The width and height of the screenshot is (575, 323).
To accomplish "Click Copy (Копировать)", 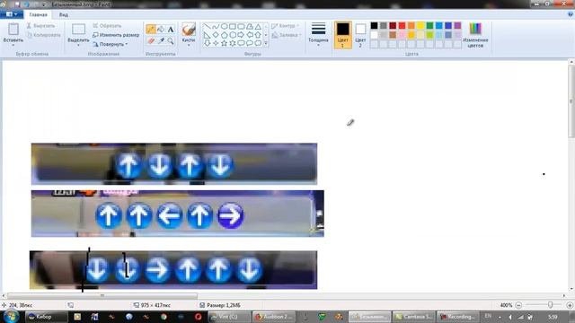I will tap(44, 35).
